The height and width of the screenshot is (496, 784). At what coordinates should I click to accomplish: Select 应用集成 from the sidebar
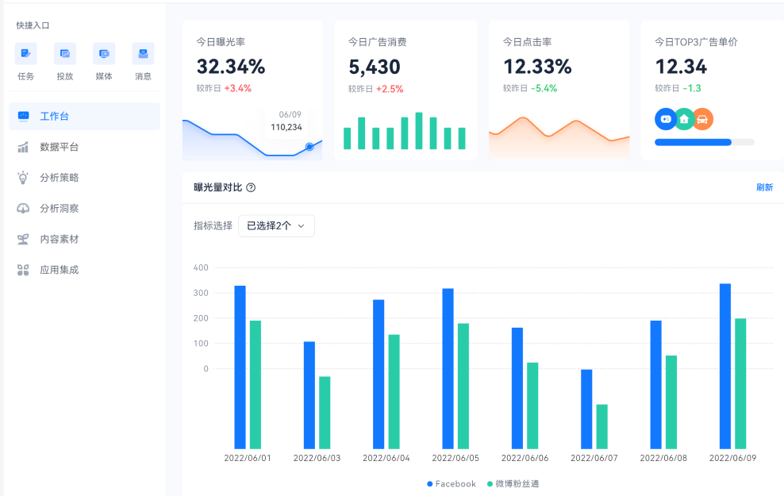(x=59, y=270)
